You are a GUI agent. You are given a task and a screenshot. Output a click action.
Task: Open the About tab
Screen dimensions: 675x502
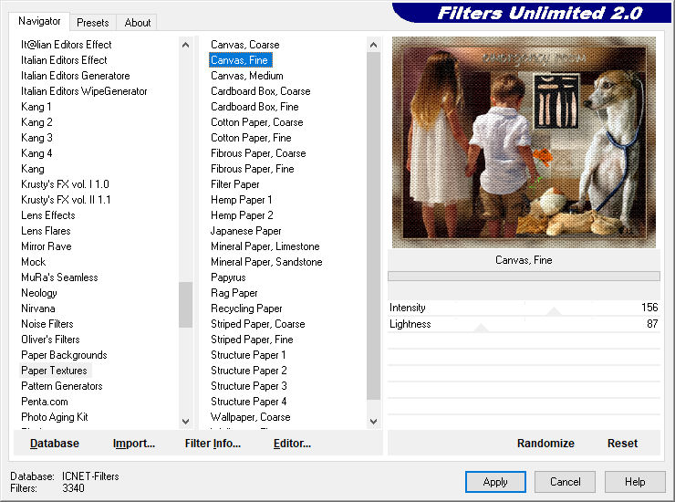coord(138,23)
